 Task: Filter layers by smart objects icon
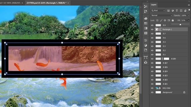(185, 11)
